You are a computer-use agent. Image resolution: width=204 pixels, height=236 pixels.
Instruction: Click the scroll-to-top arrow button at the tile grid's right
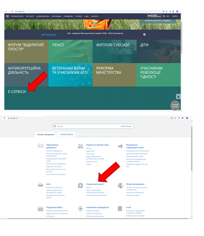coord(178,97)
